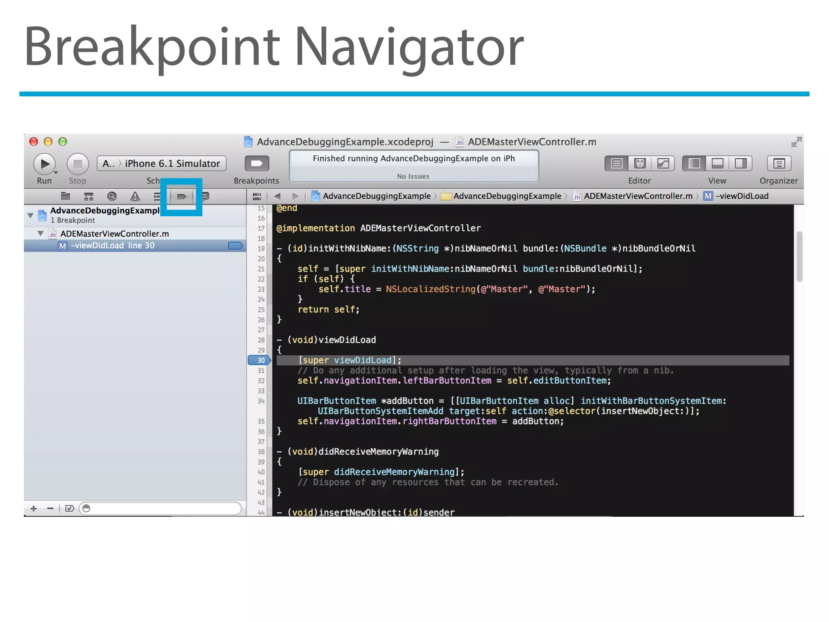Show the Project navigator folder tab
The width and height of the screenshot is (829, 622).
click(x=66, y=196)
